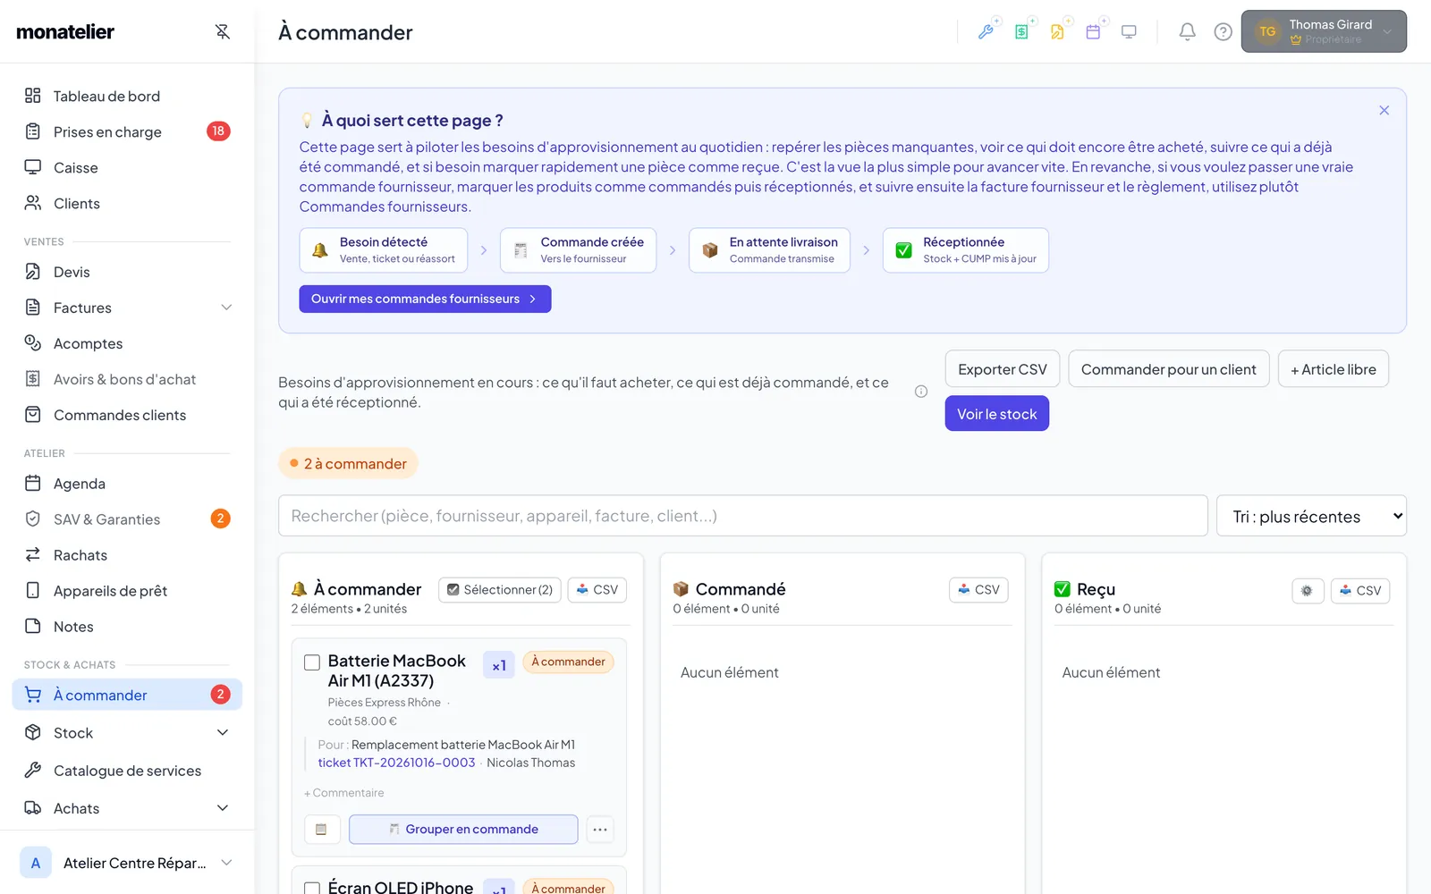The image size is (1431, 894).
Task: Check the Écran OLED iPhone checkbox
Action: point(312,889)
